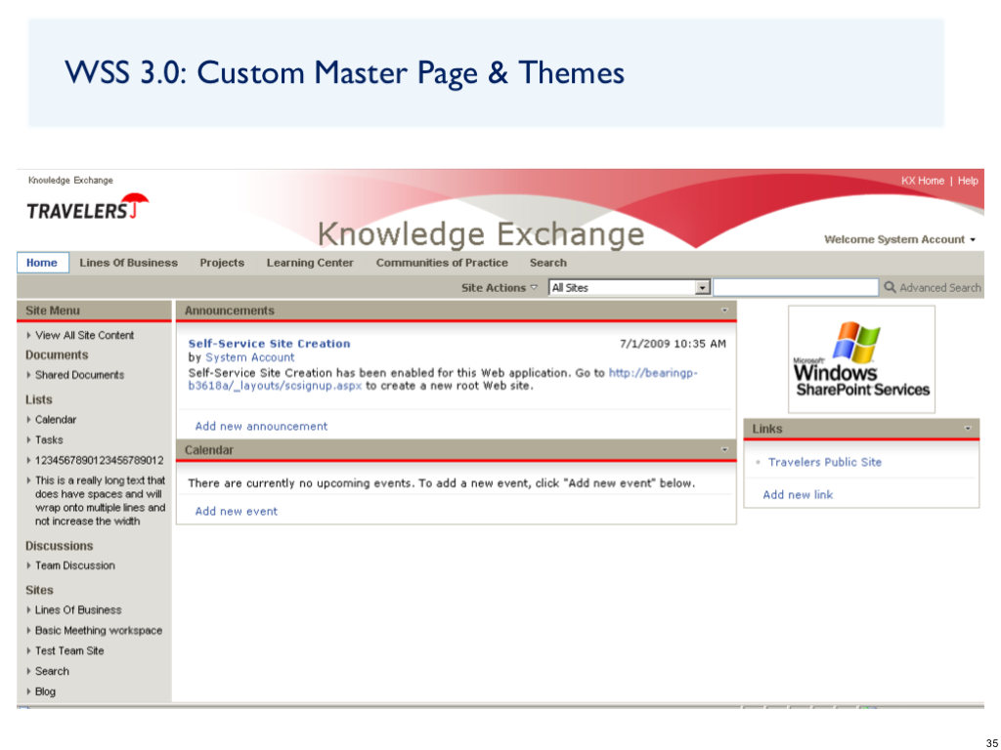Click the 7/1/2009 10:35 AM timestamp
1001x750 pixels.
tap(673, 343)
